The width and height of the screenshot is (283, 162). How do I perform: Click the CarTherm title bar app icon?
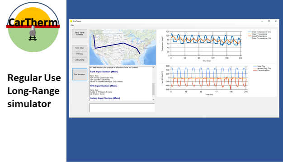click(71, 21)
